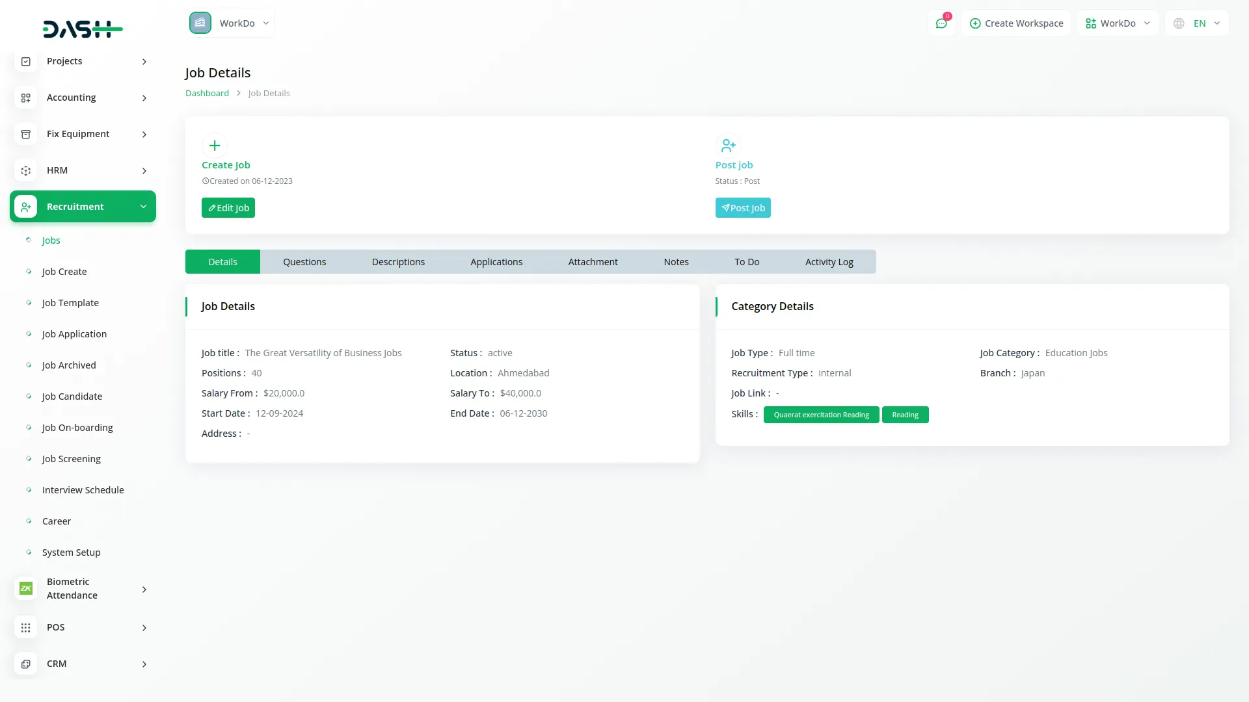1249x702 pixels.
Task: Click the location value 'Ahmedabad'
Action: coord(524,373)
